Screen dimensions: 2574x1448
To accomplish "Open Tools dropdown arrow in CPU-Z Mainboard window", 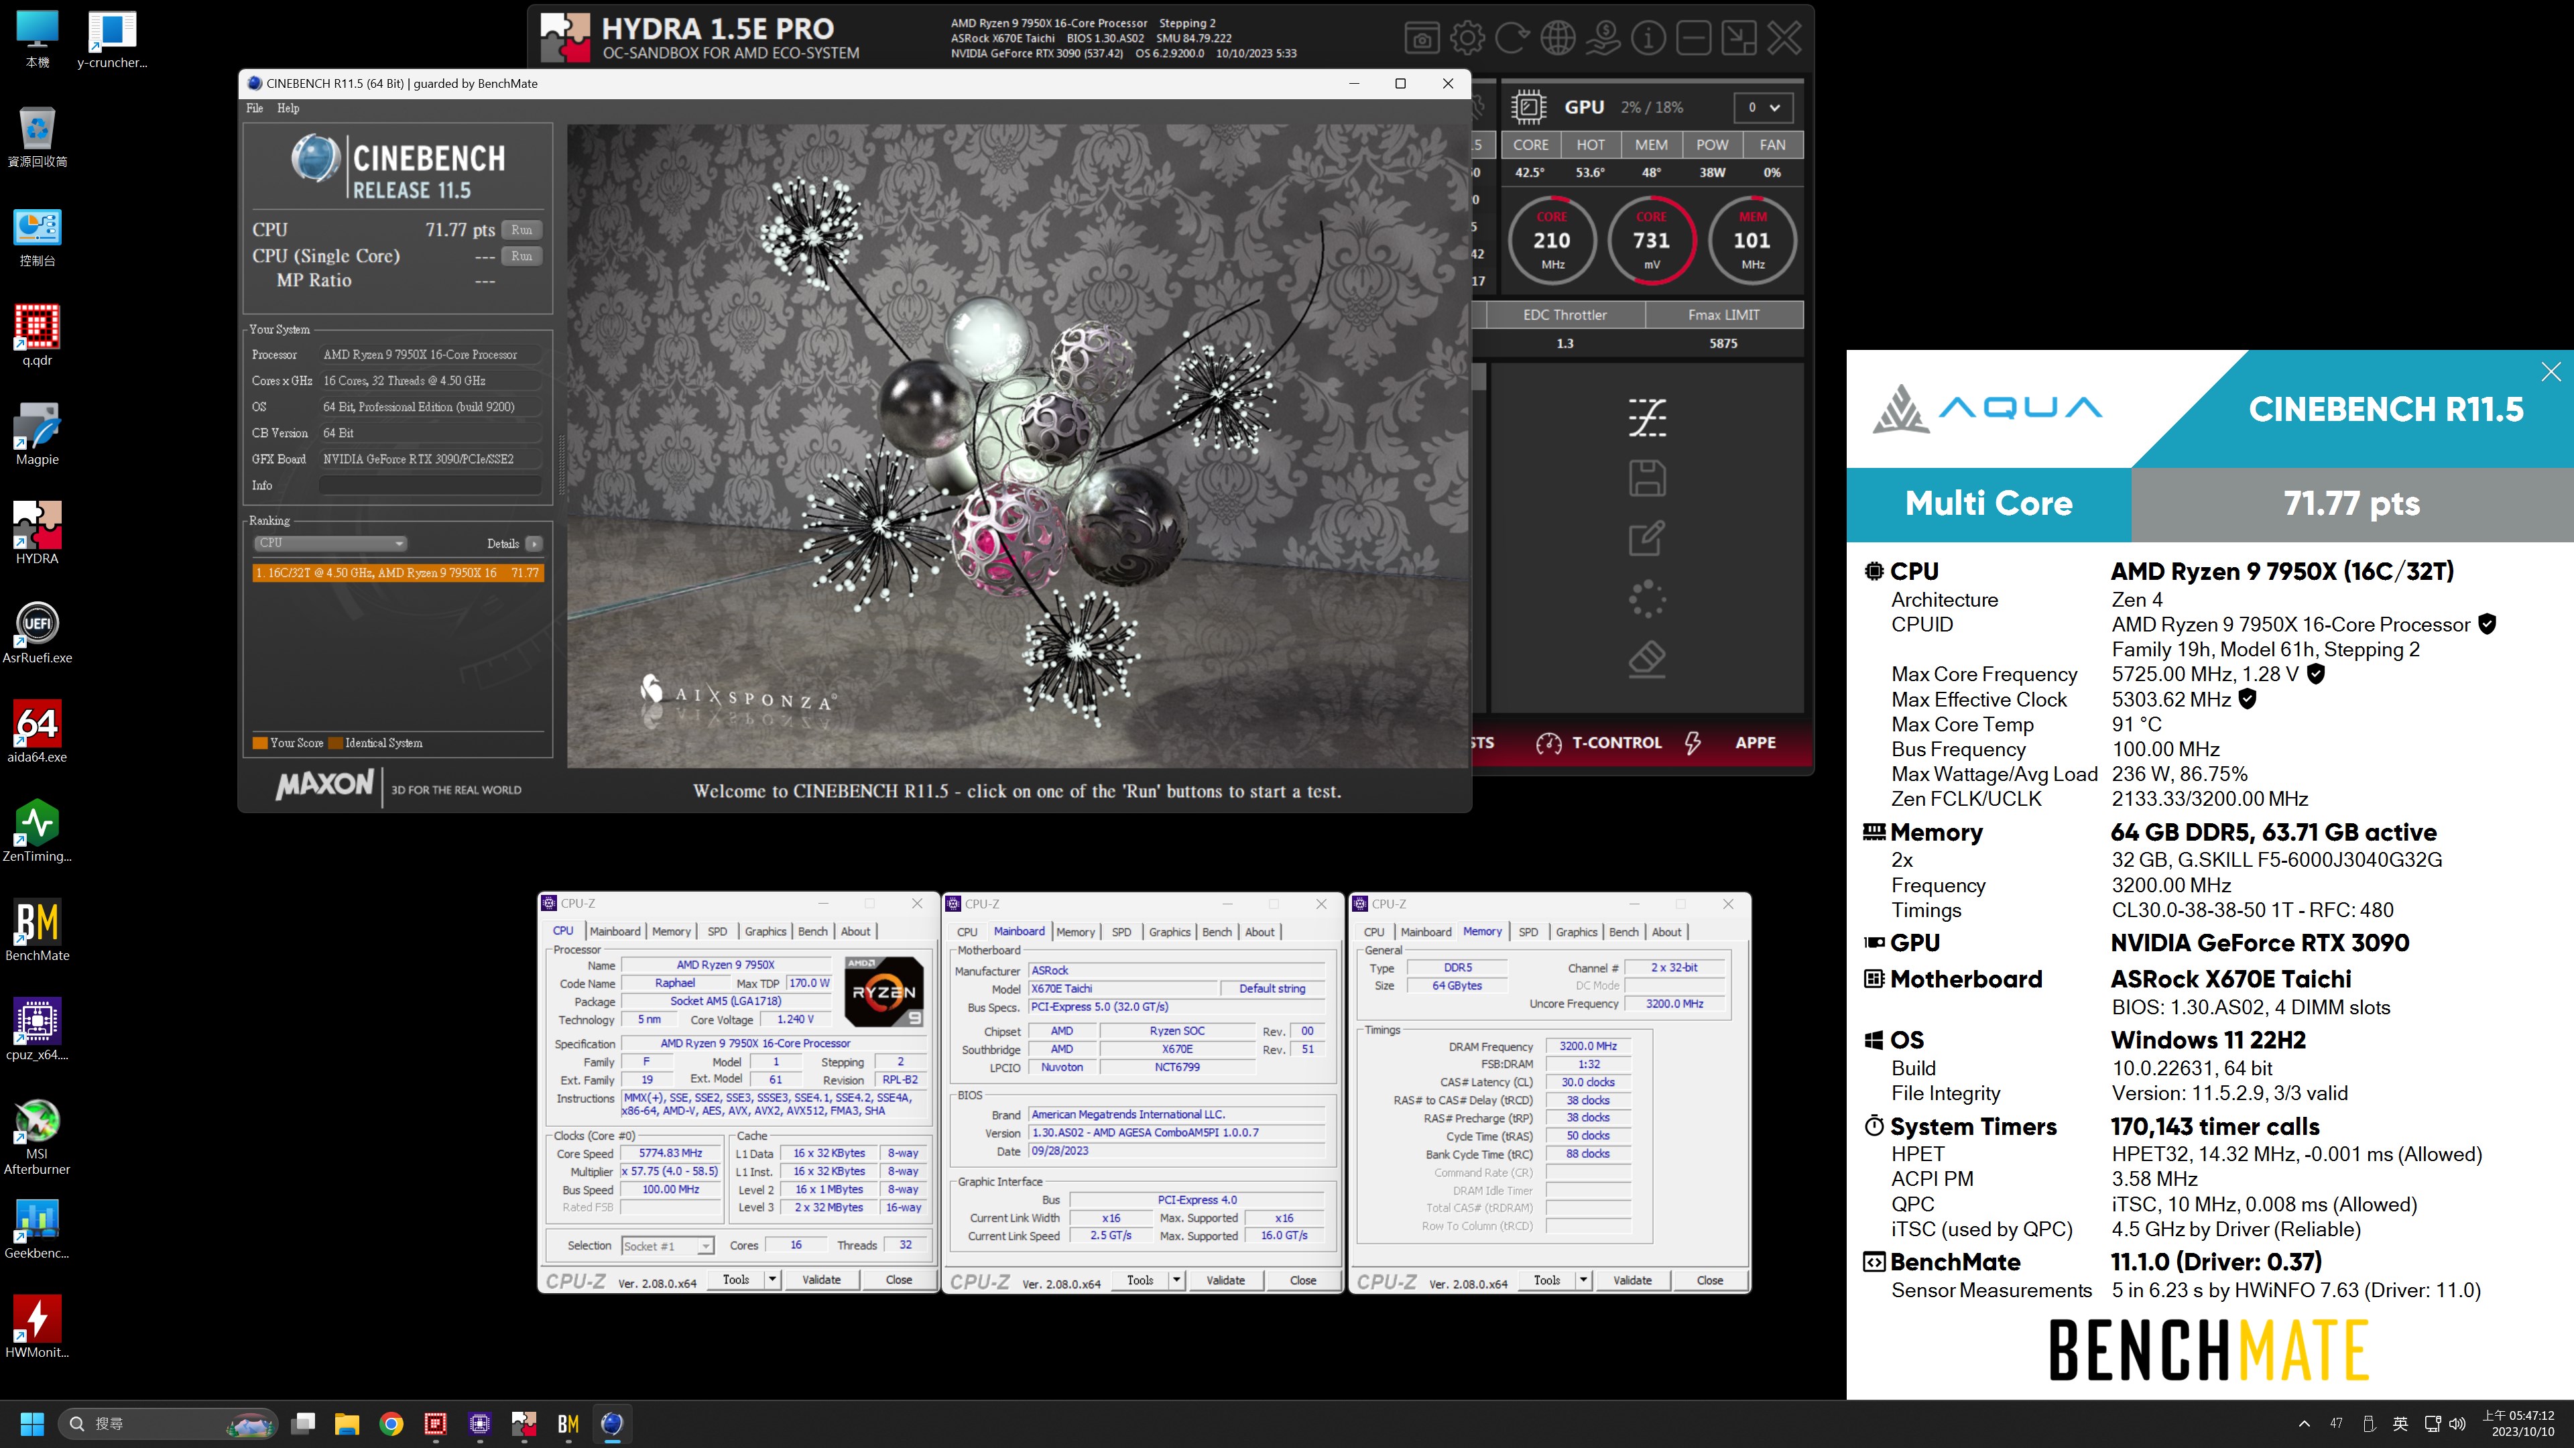I will pos(1176,1280).
